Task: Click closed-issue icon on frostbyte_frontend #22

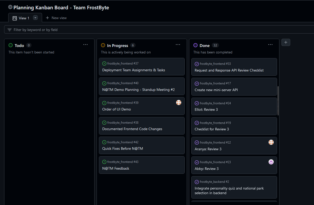Action: coord(197,143)
